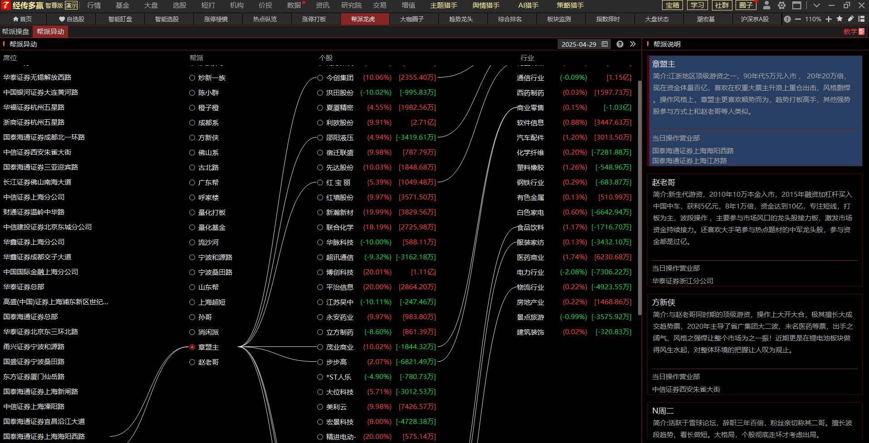Open settings gear icon
869x443 pixels.
(x=781, y=5)
